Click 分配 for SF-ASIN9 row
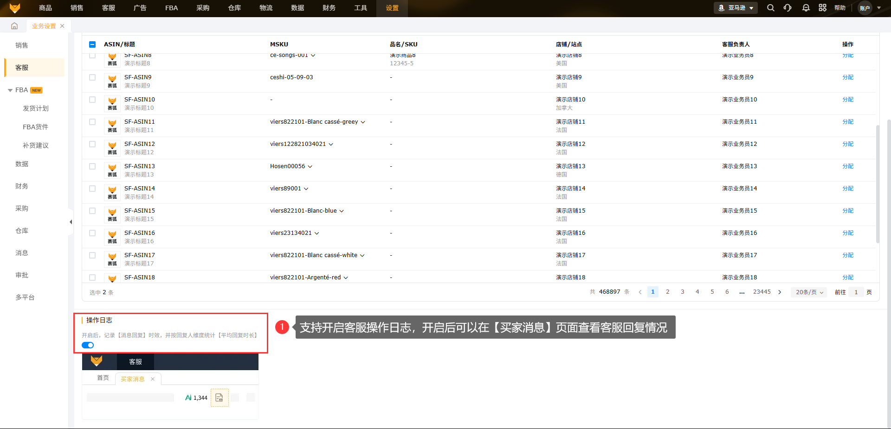 848,77
